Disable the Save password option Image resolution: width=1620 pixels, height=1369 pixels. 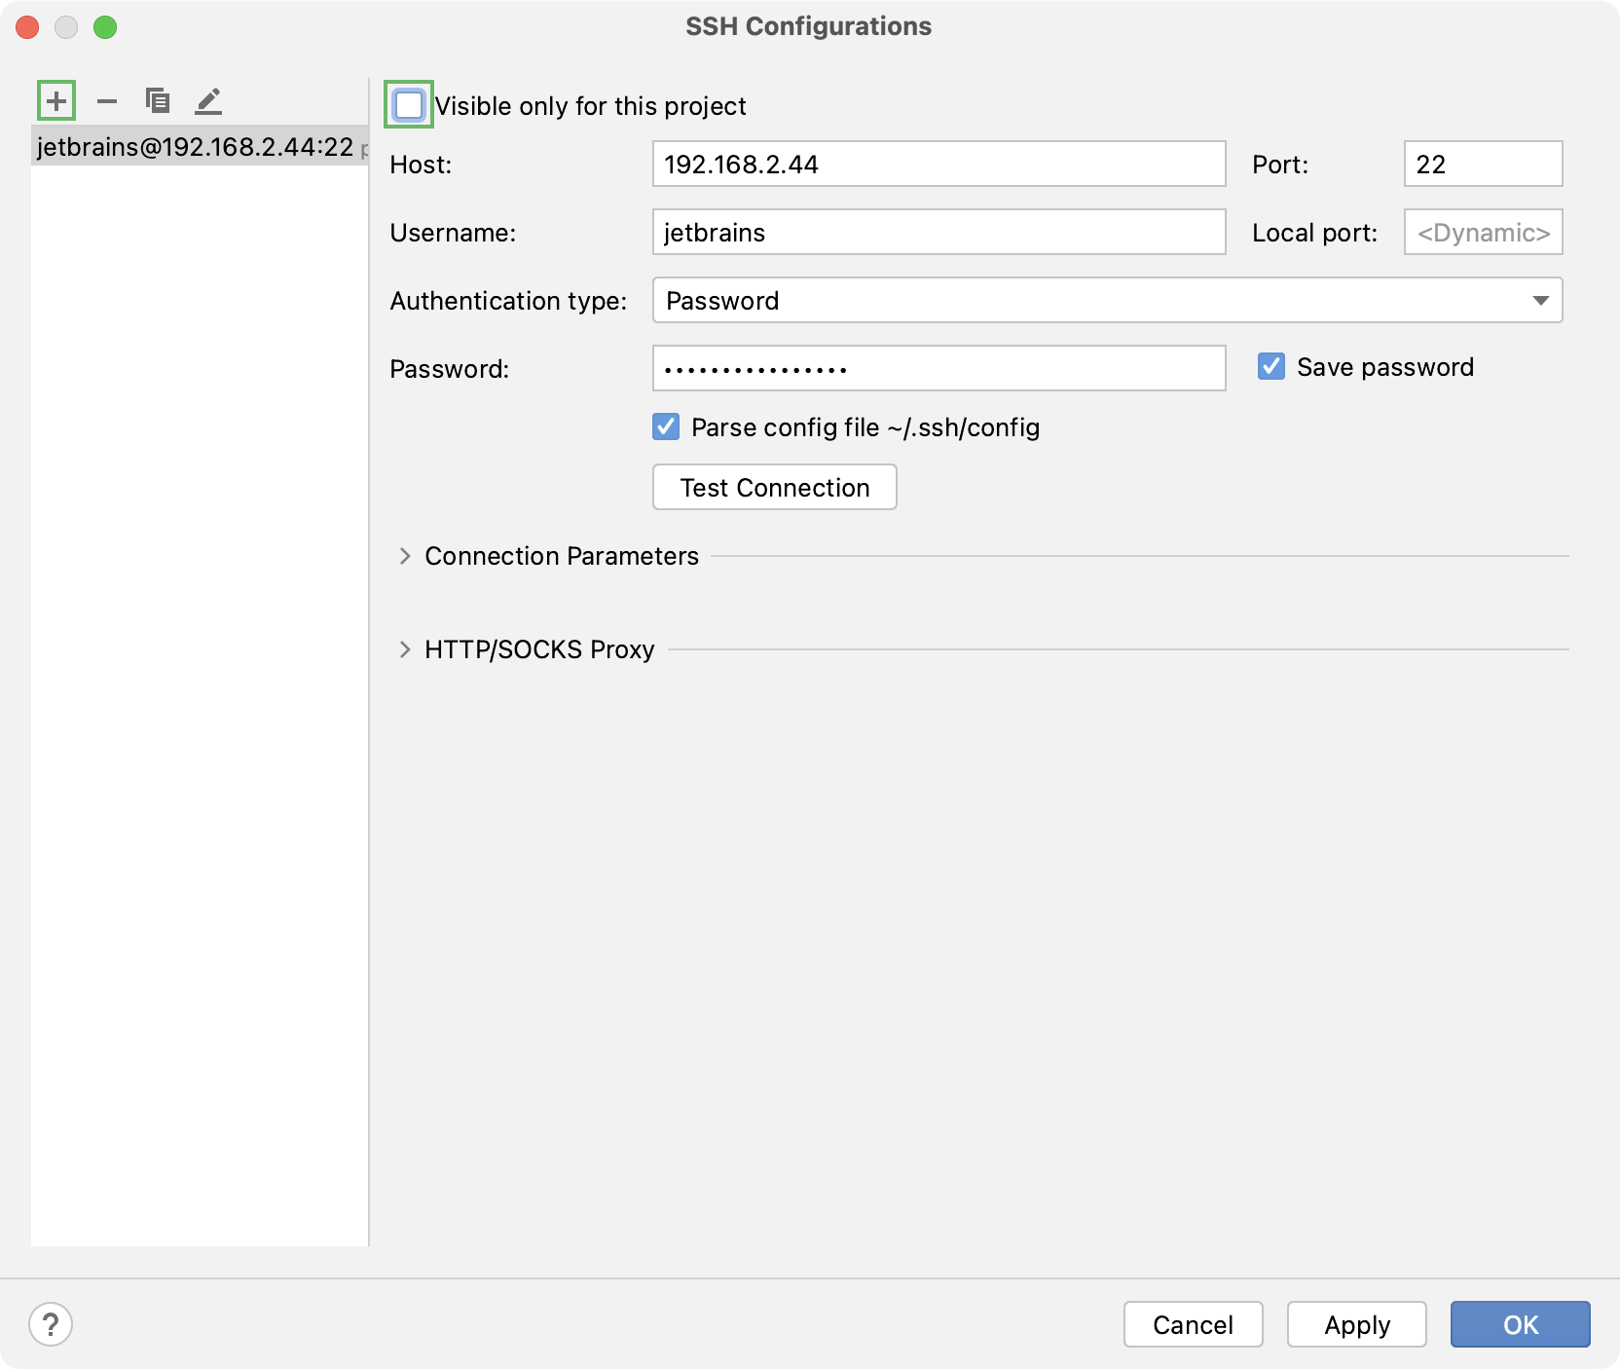pyautogui.click(x=1271, y=367)
